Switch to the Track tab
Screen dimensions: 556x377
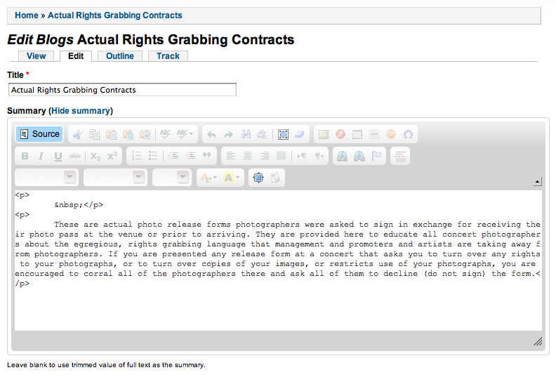(x=168, y=56)
